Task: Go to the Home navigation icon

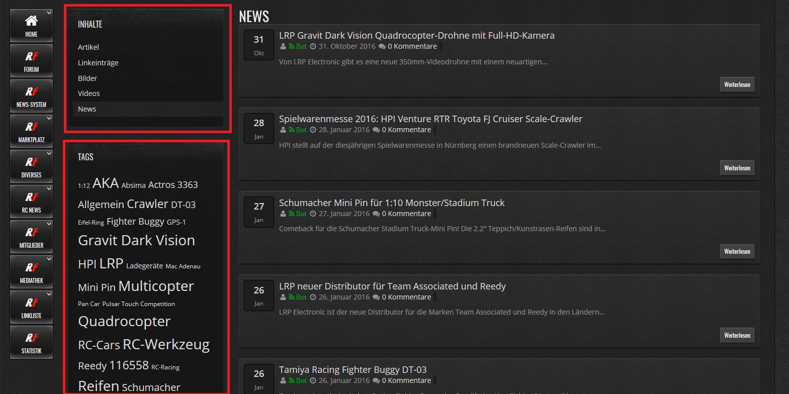Action: coord(31,25)
